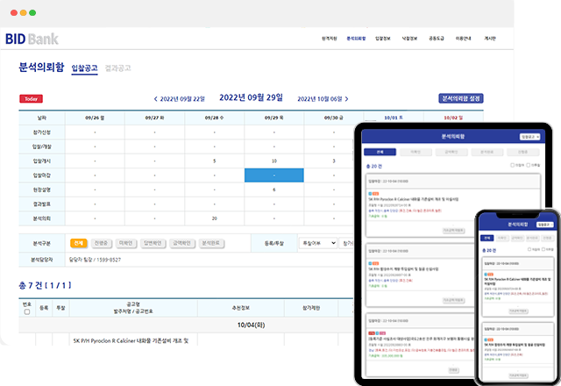The height and width of the screenshot is (386, 561).
Task: Click the 09/27 화 column header
Action: pos(154,118)
